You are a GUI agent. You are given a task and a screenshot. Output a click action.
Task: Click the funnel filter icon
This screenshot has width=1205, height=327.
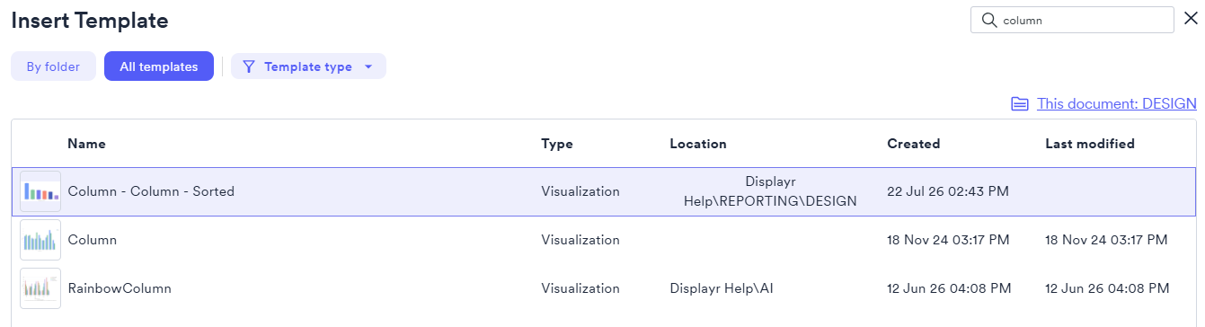tap(249, 66)
